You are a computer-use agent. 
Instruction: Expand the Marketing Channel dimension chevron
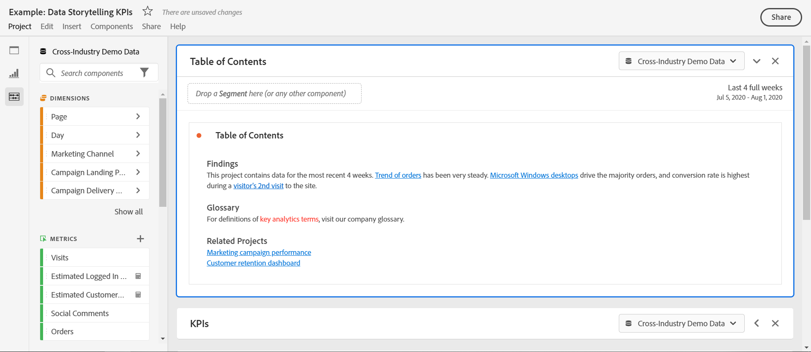pyautogui.click(x=138, y=154)
